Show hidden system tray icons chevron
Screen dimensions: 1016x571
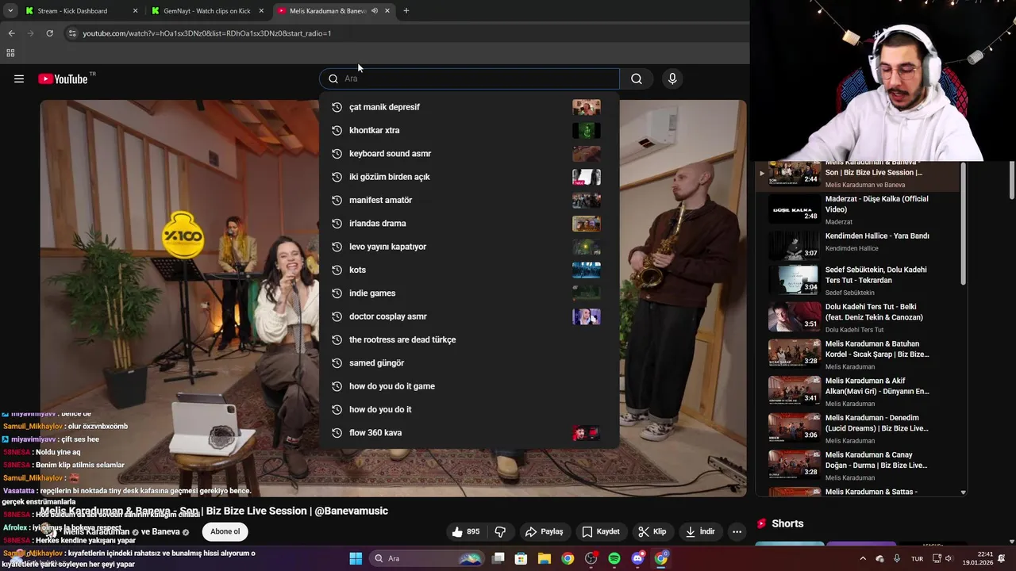coord(863,558)
